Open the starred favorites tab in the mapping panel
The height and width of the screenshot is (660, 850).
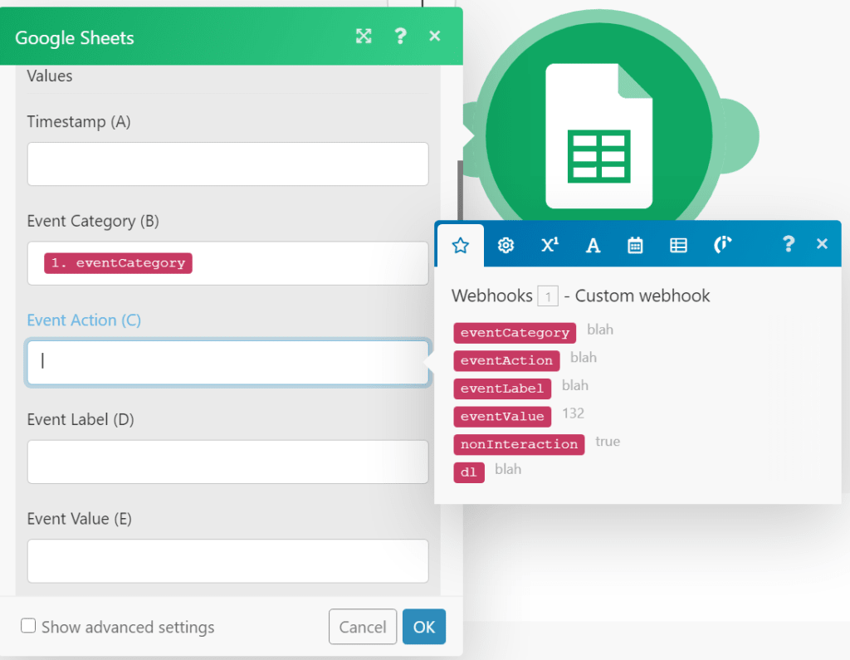tap(460, 246)
